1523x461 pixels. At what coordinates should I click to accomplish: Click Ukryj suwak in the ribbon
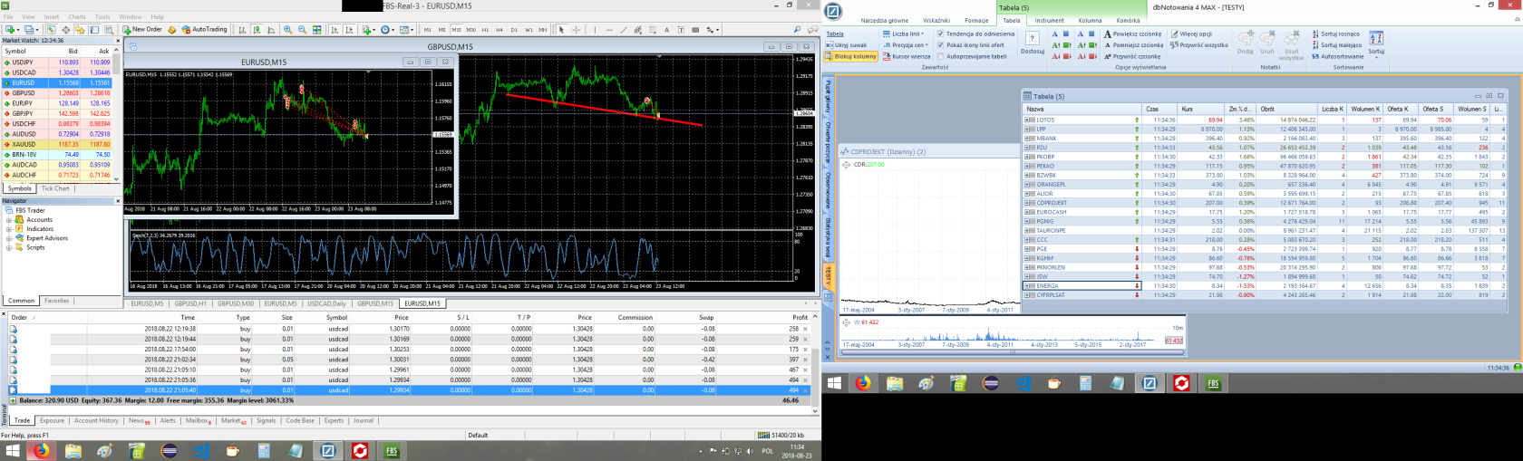(x=846, y=44)
